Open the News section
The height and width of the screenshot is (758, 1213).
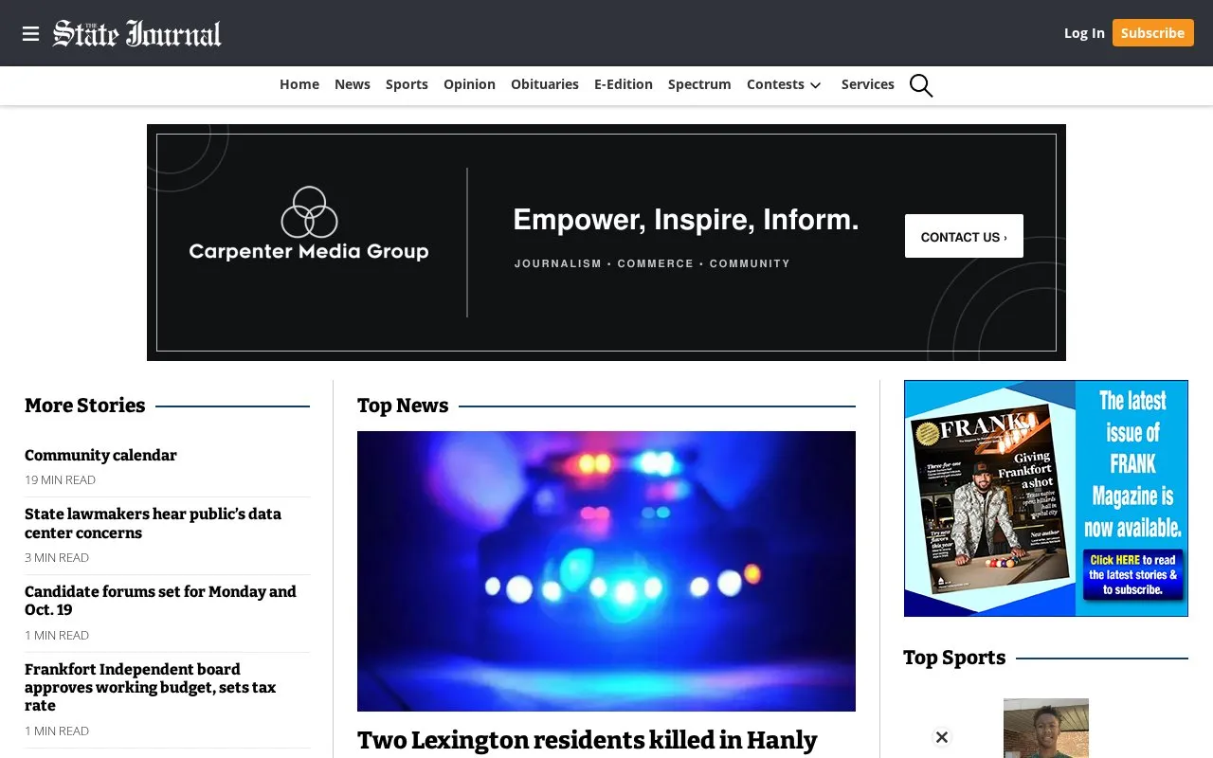(353, 84)
